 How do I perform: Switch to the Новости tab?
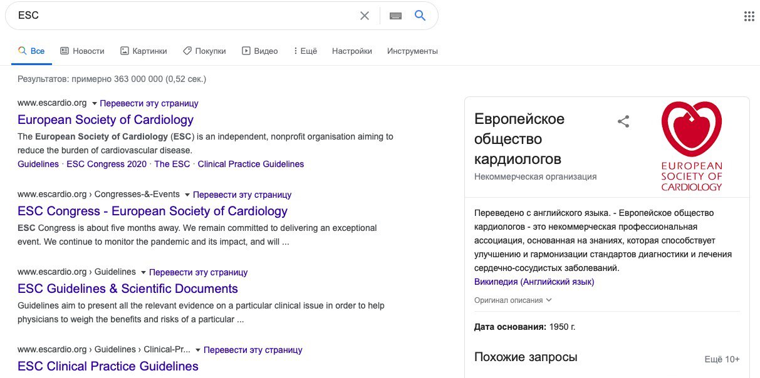(82, 51)
